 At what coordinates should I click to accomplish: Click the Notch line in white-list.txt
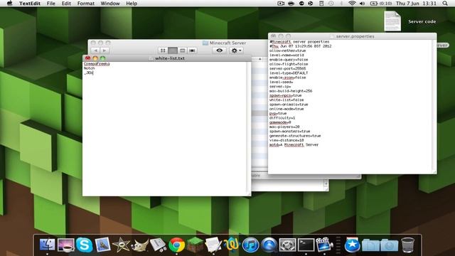90,68
